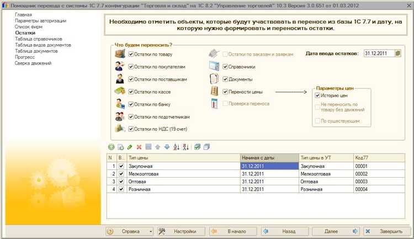This screenshot has width=414, height=239.
Task: Click the Check All boxes icon
Action: click(x=197, y=147)
